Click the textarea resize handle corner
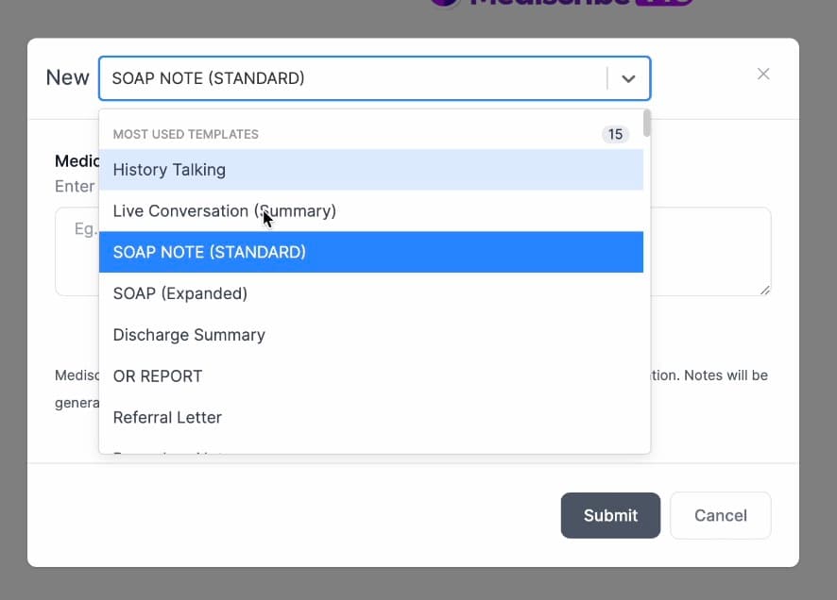 pyautogui.click(x=765, y=292)
